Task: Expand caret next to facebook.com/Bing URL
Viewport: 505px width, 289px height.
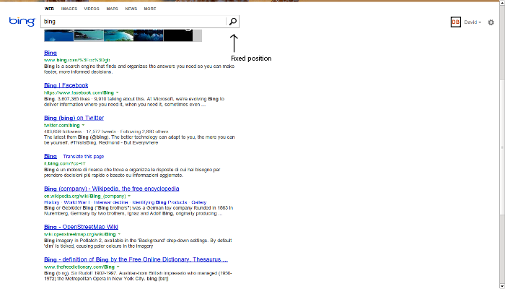Action: pyautogui.click(x=117, y=92)
